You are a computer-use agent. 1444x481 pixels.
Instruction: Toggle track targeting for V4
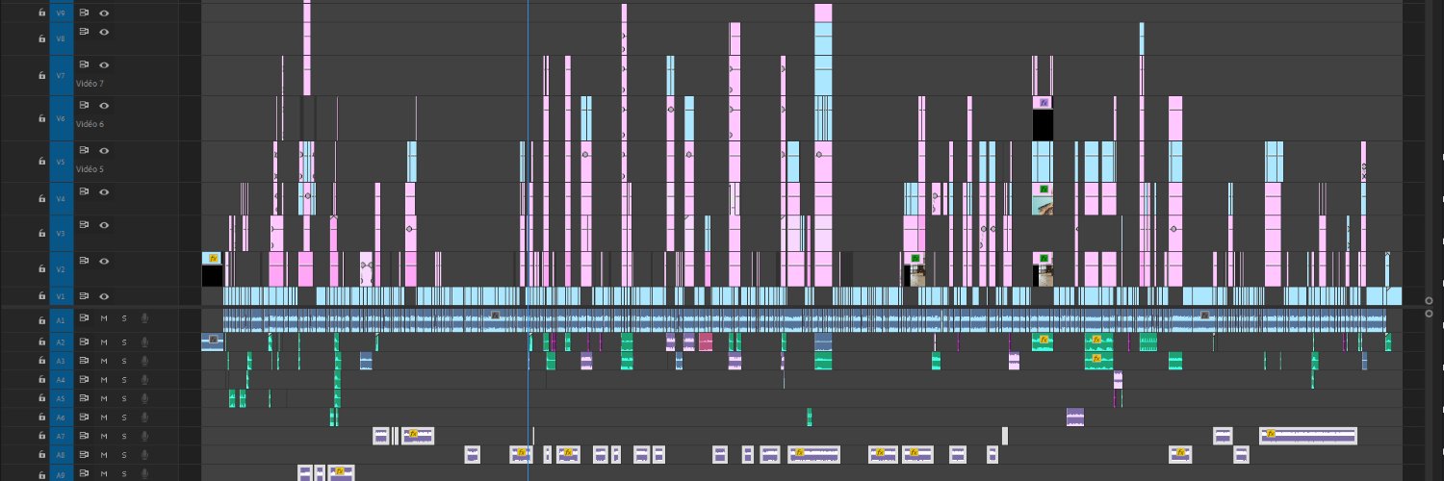(x=62, y=198)
